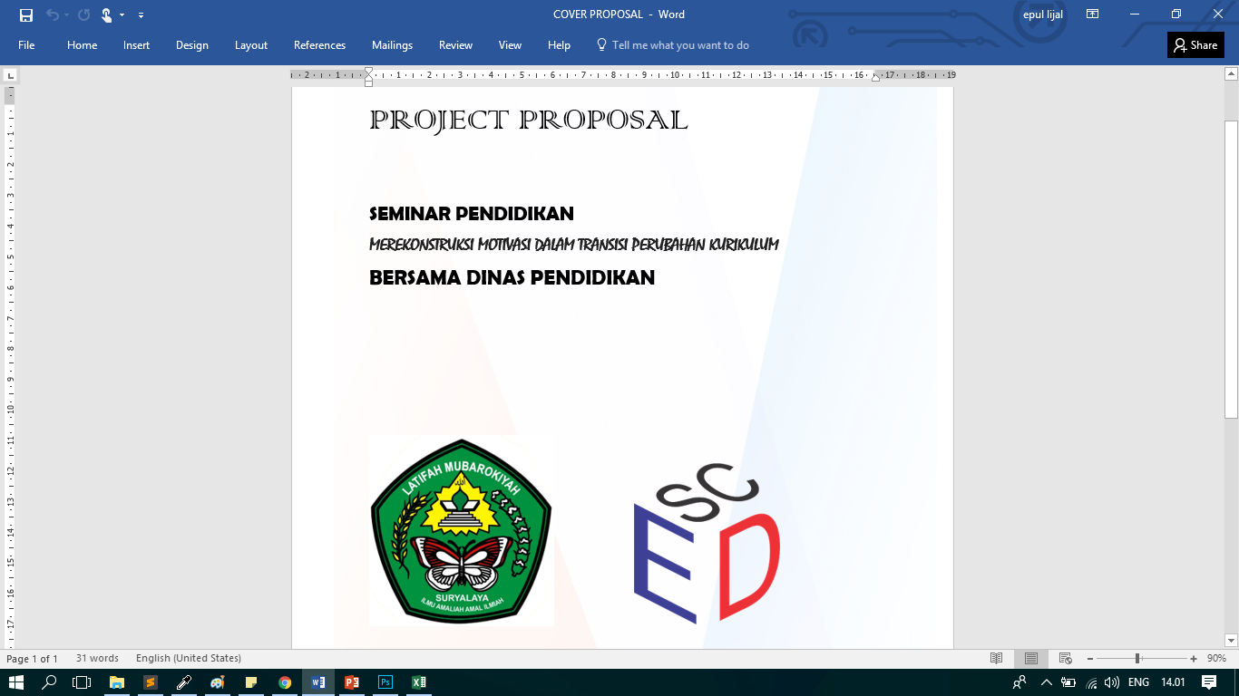The width and height of the screenshot is (1239, 696).
Task: Click the zoom out minus button
Action: [x=1089, y=659]
